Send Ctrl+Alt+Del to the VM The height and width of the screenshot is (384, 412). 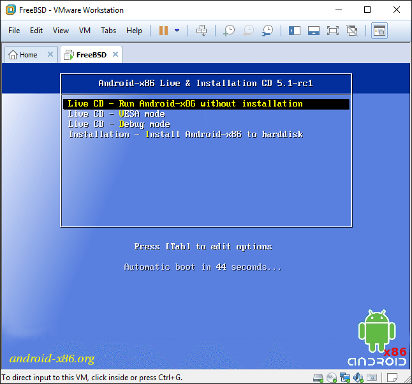click(x=202, y=31)
